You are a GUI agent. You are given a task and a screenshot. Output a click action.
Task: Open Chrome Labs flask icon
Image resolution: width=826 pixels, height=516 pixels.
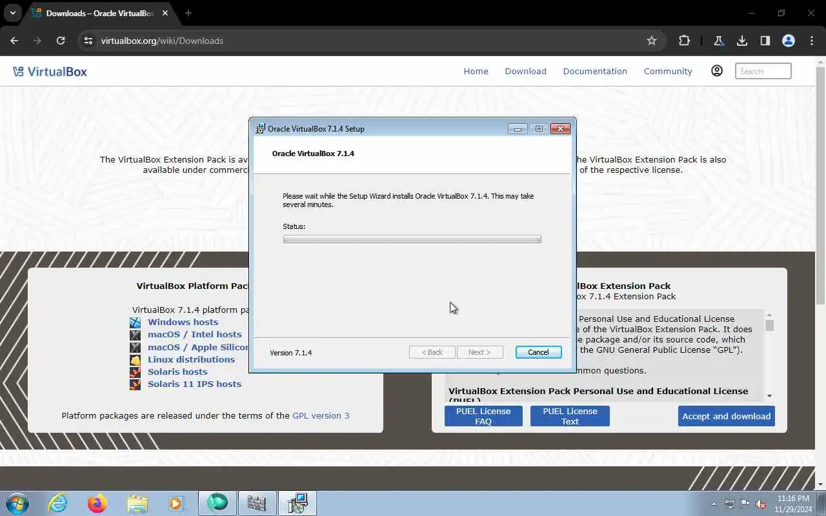pos(718,41)
